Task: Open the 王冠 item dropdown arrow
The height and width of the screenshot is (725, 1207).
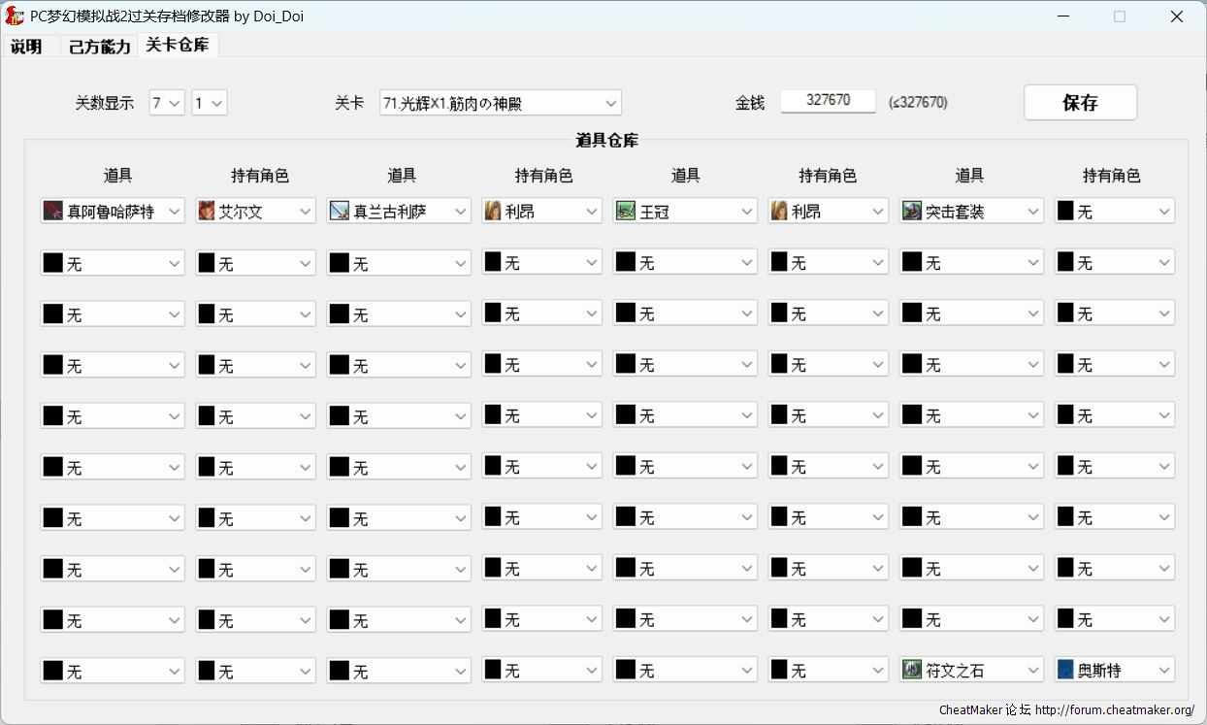Action: [x=746, y=211]
